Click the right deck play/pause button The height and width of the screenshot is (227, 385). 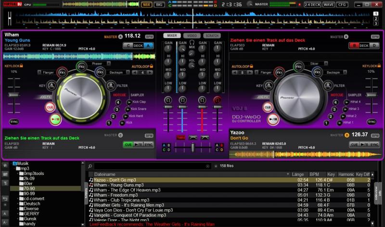point(273,120)
